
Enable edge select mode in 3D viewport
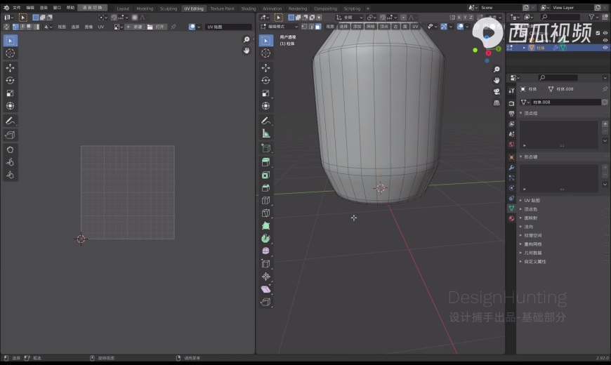[311, 27]
